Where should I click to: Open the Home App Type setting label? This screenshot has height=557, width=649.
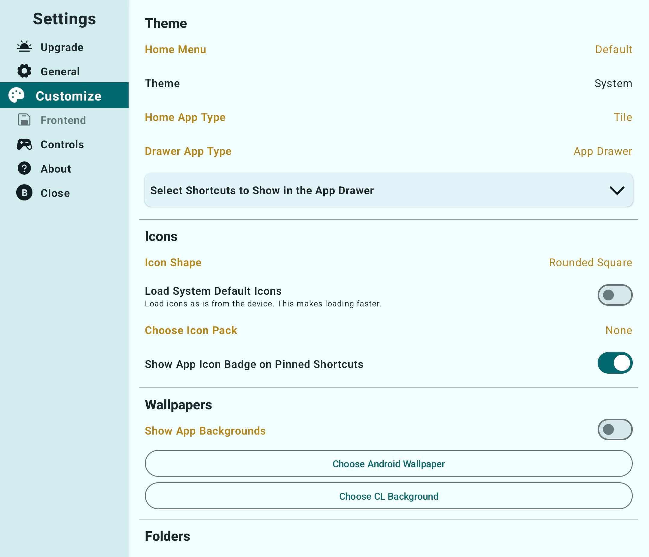click(x=185, y=117)
